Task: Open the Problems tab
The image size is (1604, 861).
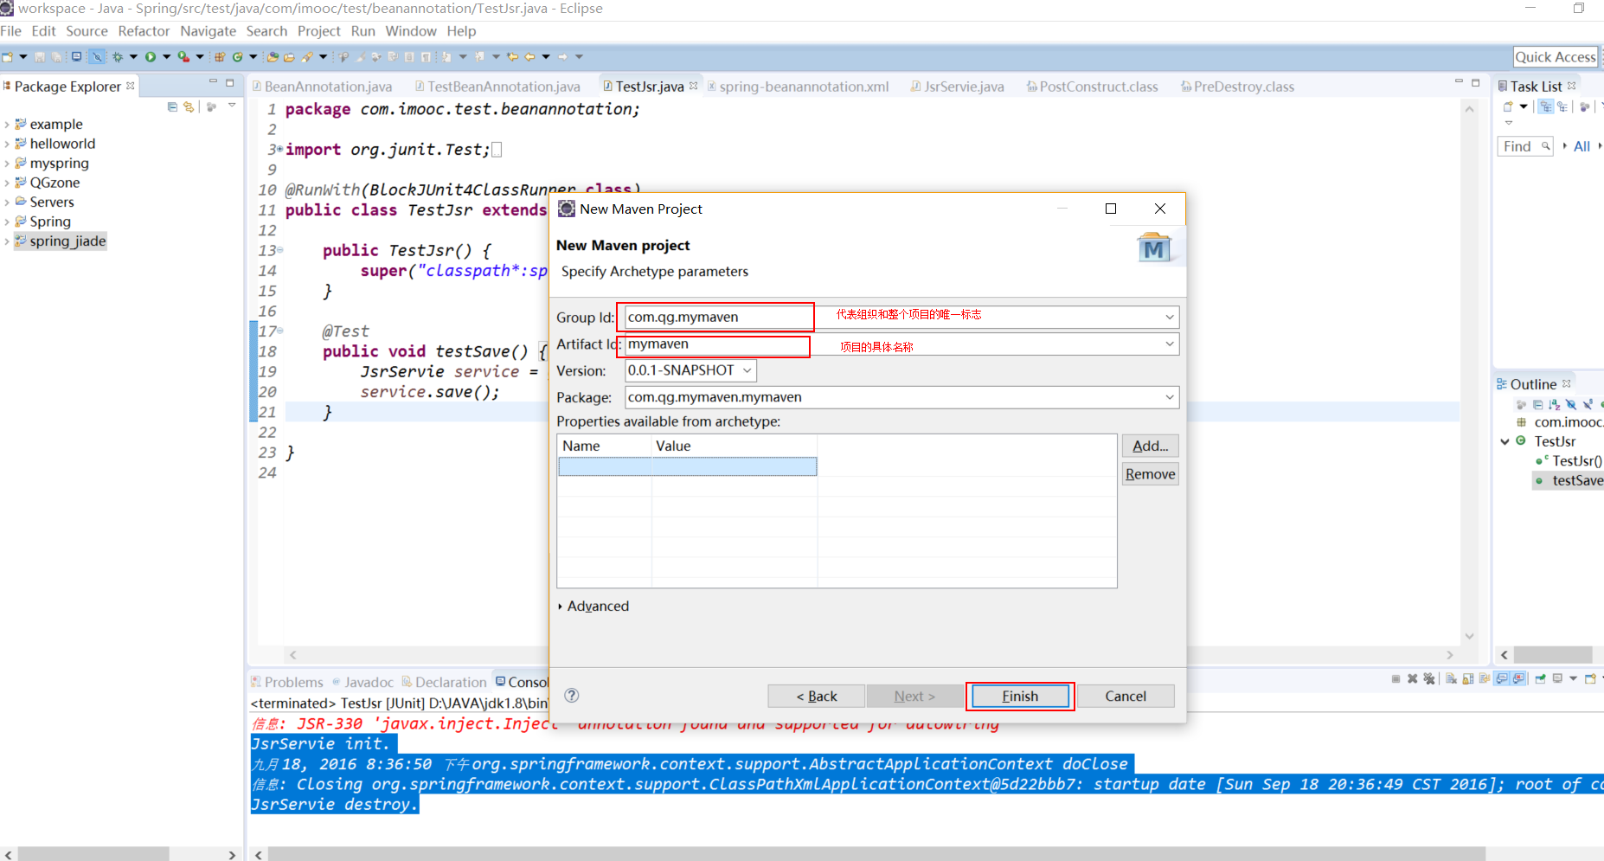Action: pos(286,682)
